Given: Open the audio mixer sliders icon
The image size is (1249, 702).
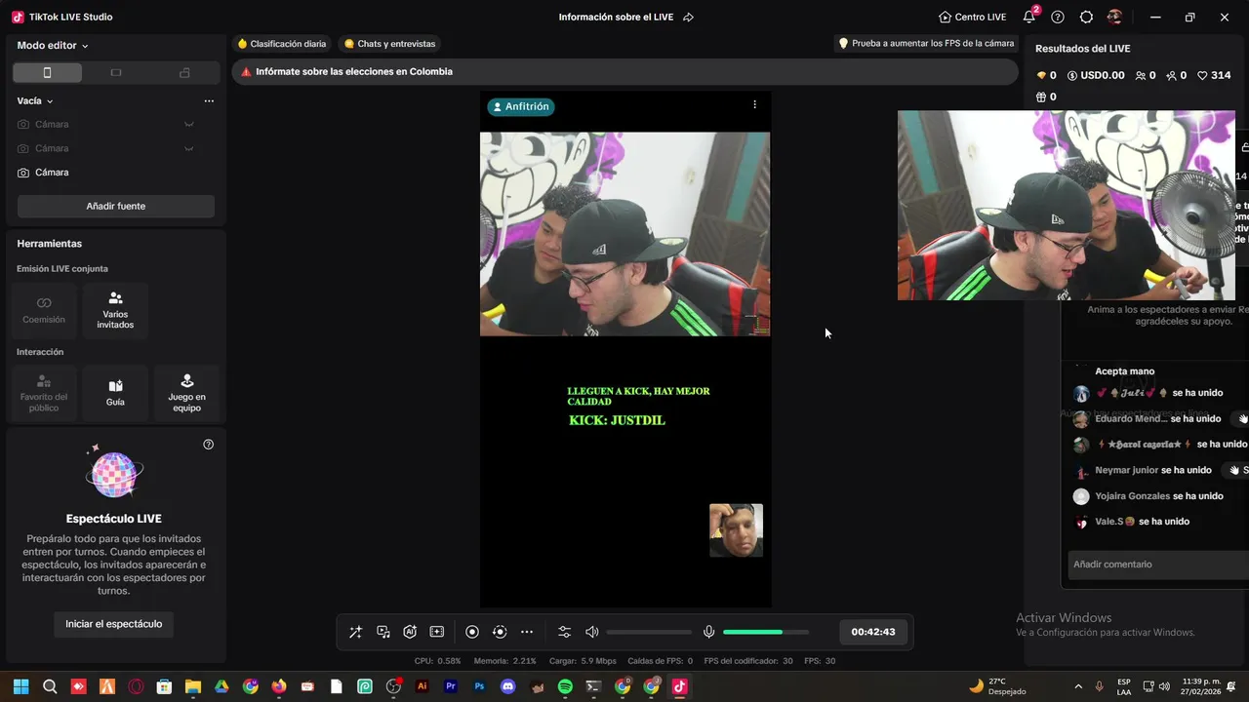Looking at the screenshot, I should (x=564, y=632).
